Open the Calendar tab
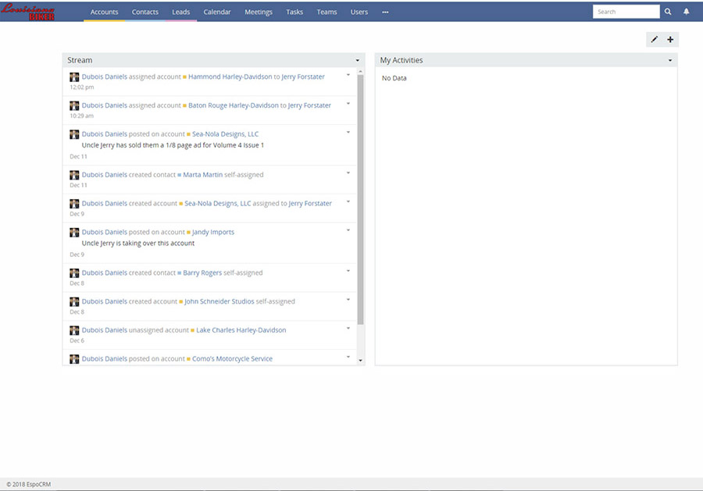Screen dimensions: 703x491 pyautogui.click(x=217, y=12)
